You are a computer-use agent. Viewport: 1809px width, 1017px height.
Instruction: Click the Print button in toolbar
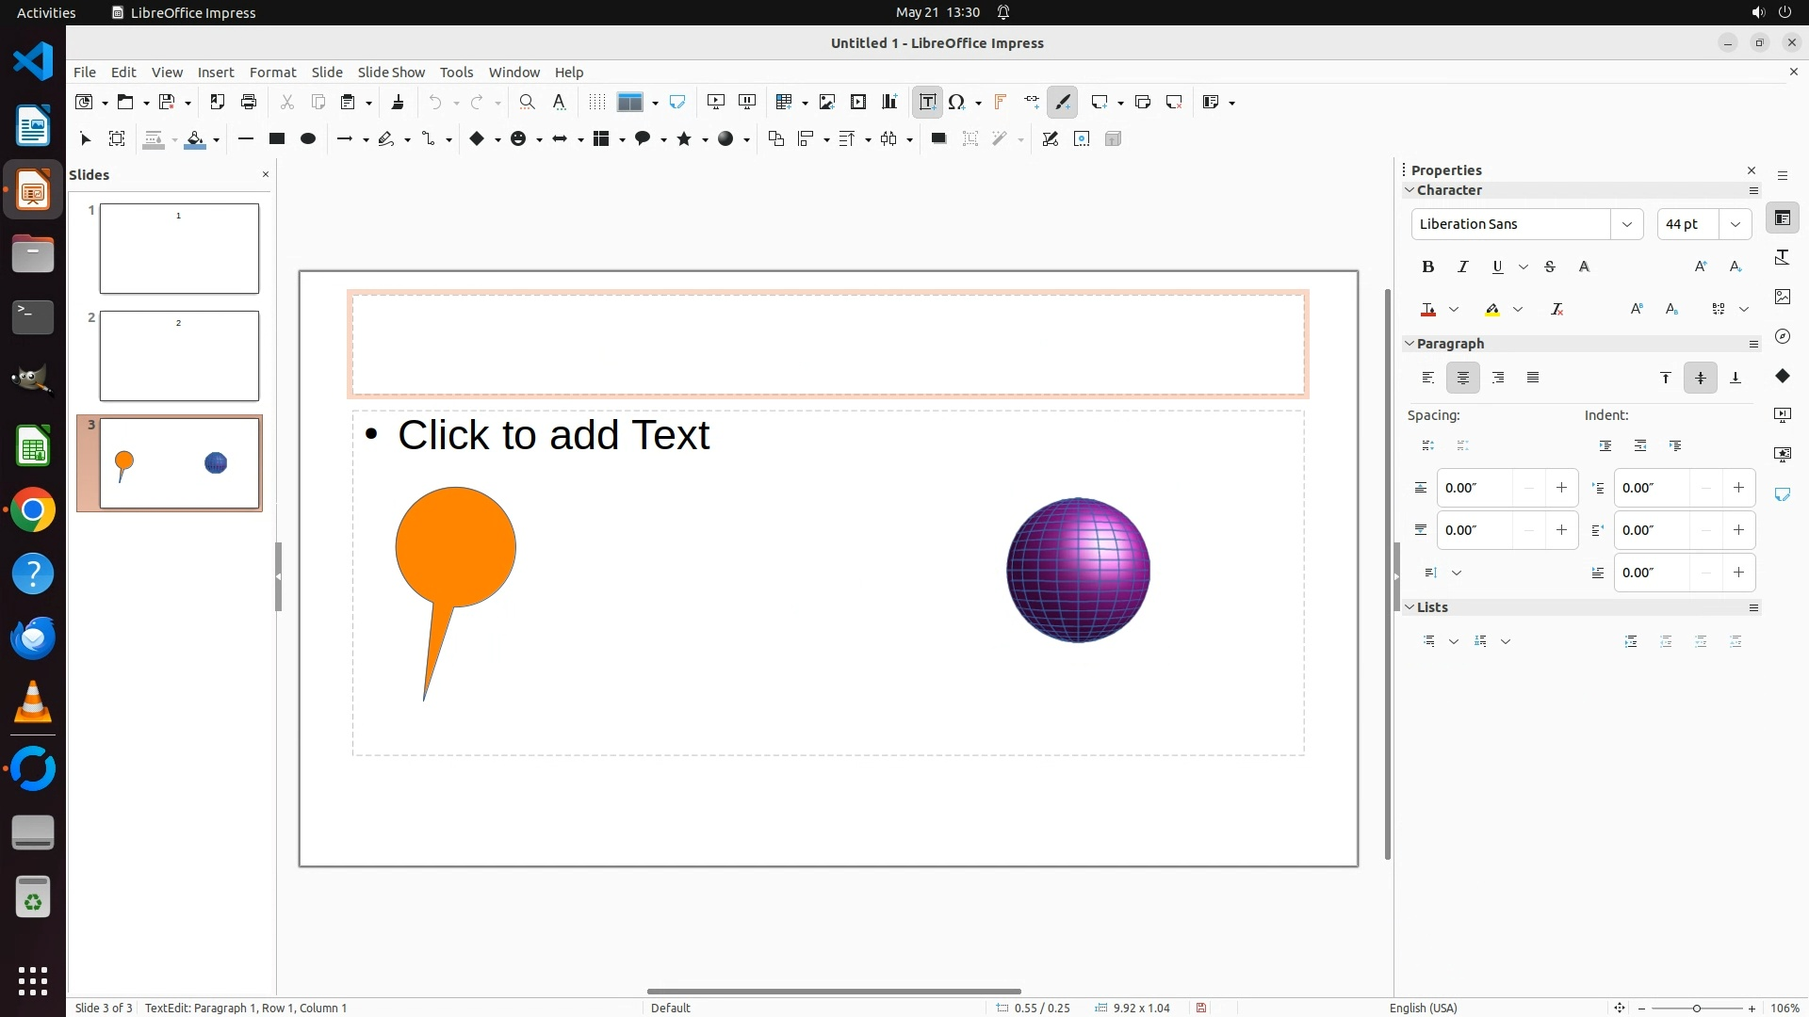point(249,102)
